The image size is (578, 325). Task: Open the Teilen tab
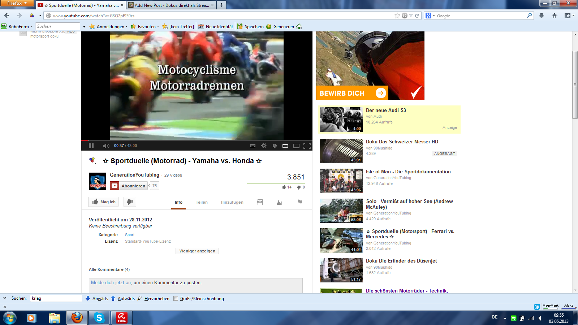(202, 202)
